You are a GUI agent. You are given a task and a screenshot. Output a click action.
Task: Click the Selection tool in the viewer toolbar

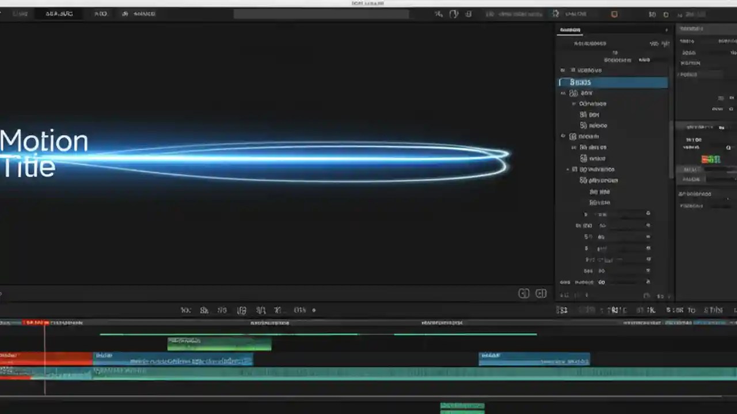pos(185,310)
